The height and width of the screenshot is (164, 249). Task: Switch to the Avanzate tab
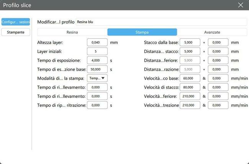[x=212, y=32]
